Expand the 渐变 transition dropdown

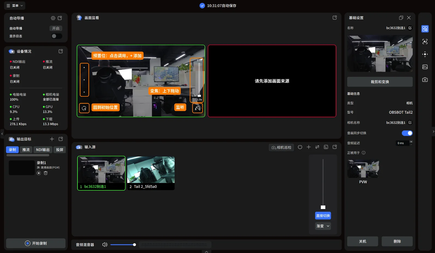[x=323, y=226]
